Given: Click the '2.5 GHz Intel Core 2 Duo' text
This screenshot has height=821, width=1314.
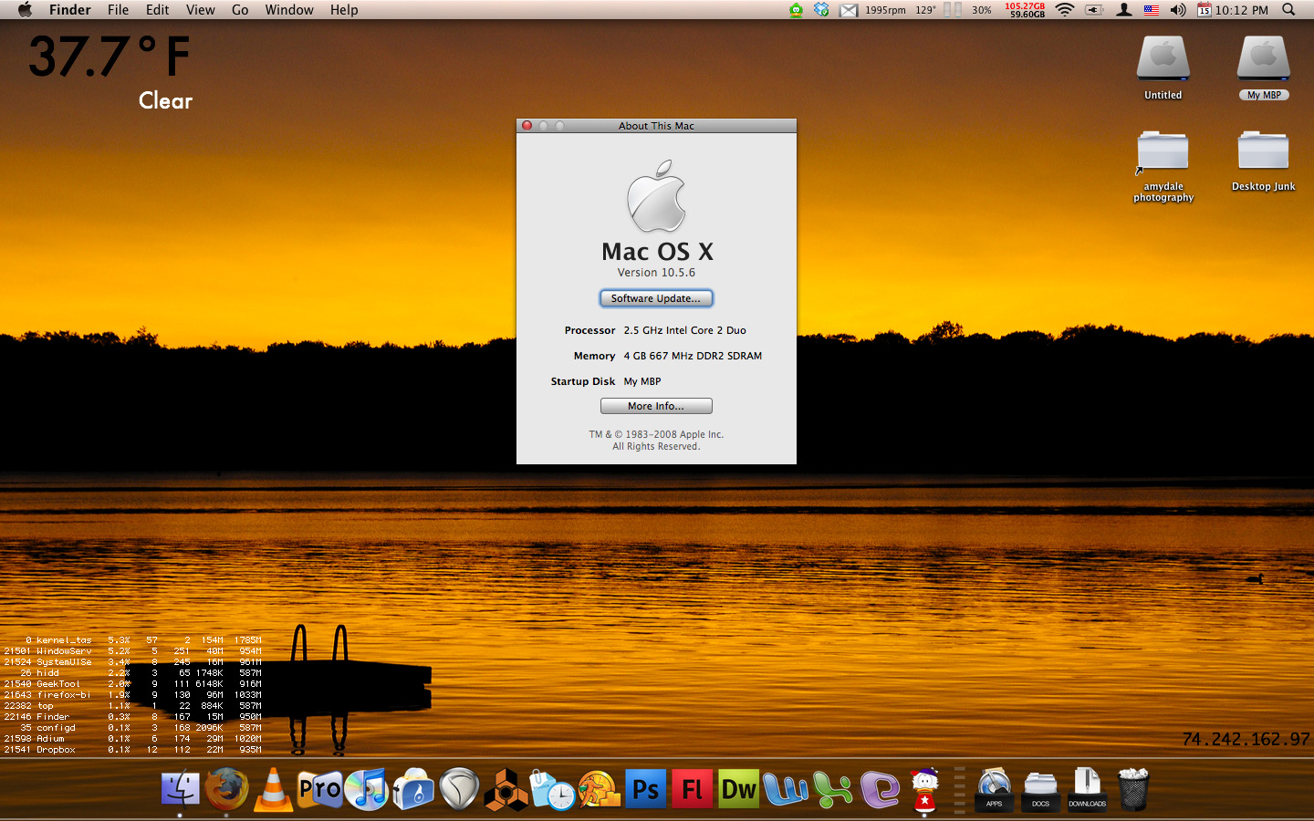Looking at the screenshot, I should click(685, 330).
